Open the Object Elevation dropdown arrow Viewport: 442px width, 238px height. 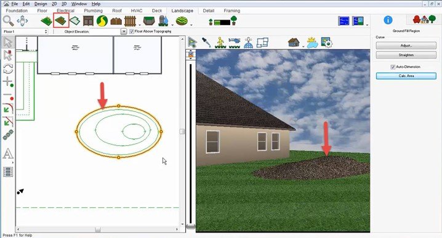pos(124,31)
